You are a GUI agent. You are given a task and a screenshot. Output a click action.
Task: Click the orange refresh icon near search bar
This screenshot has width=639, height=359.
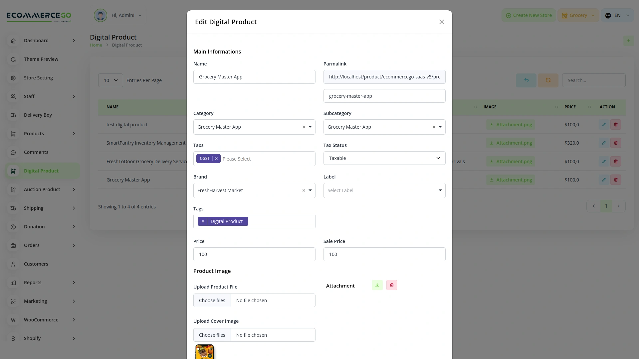548,80
